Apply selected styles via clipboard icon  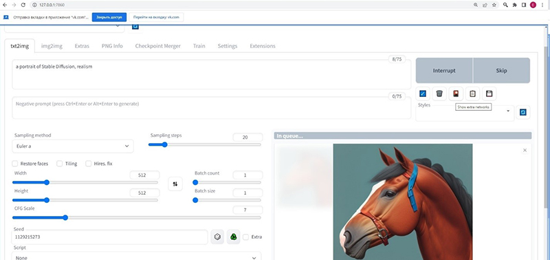click(472, 94)
